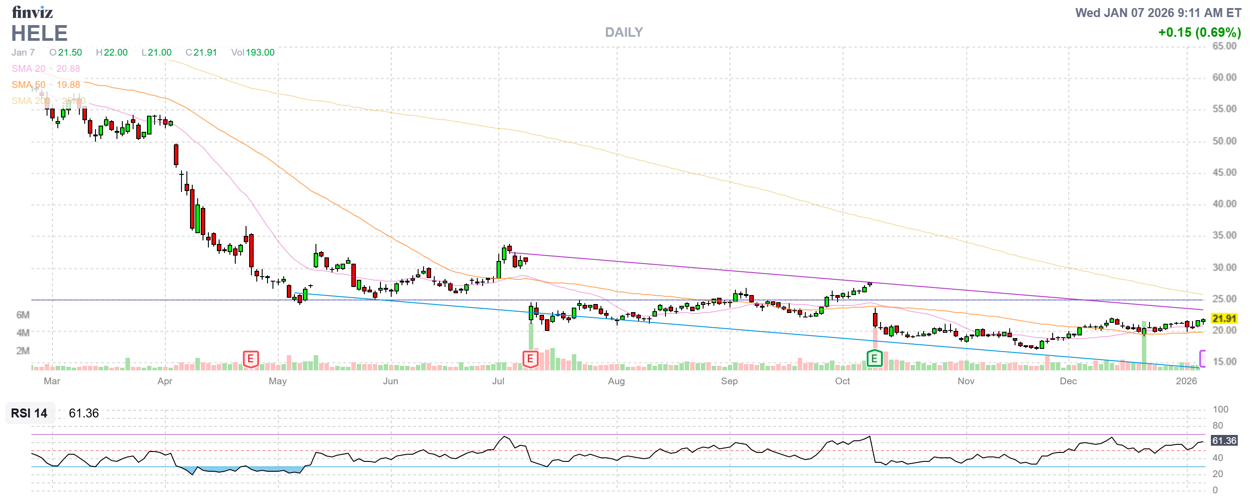Click the dark 61.36 RSI value tag on right
The image size is (1253, 504).
1223,440
